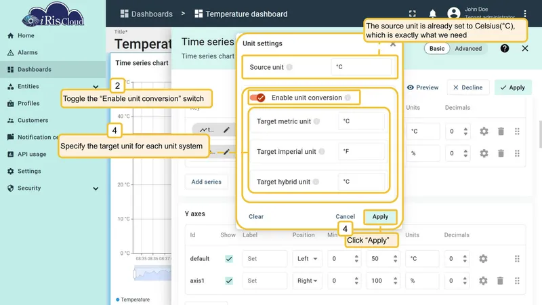Click the Add series button
The height and width of the screenshot is (305, 542).
(207, 182)
